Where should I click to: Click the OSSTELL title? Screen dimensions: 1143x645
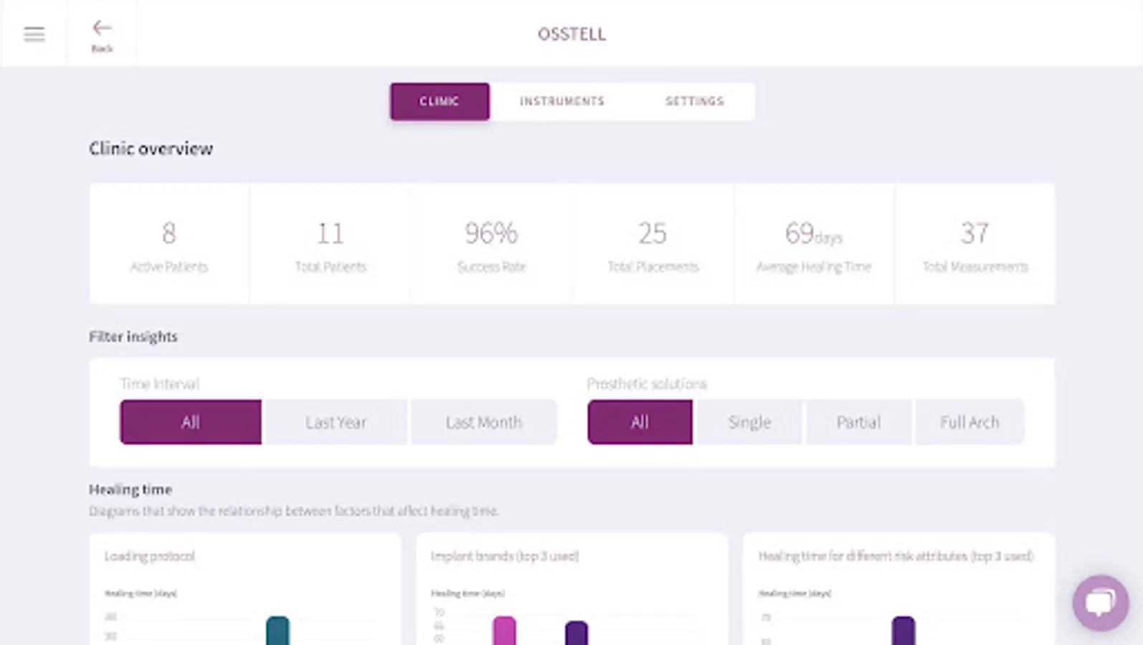[571, 34]
